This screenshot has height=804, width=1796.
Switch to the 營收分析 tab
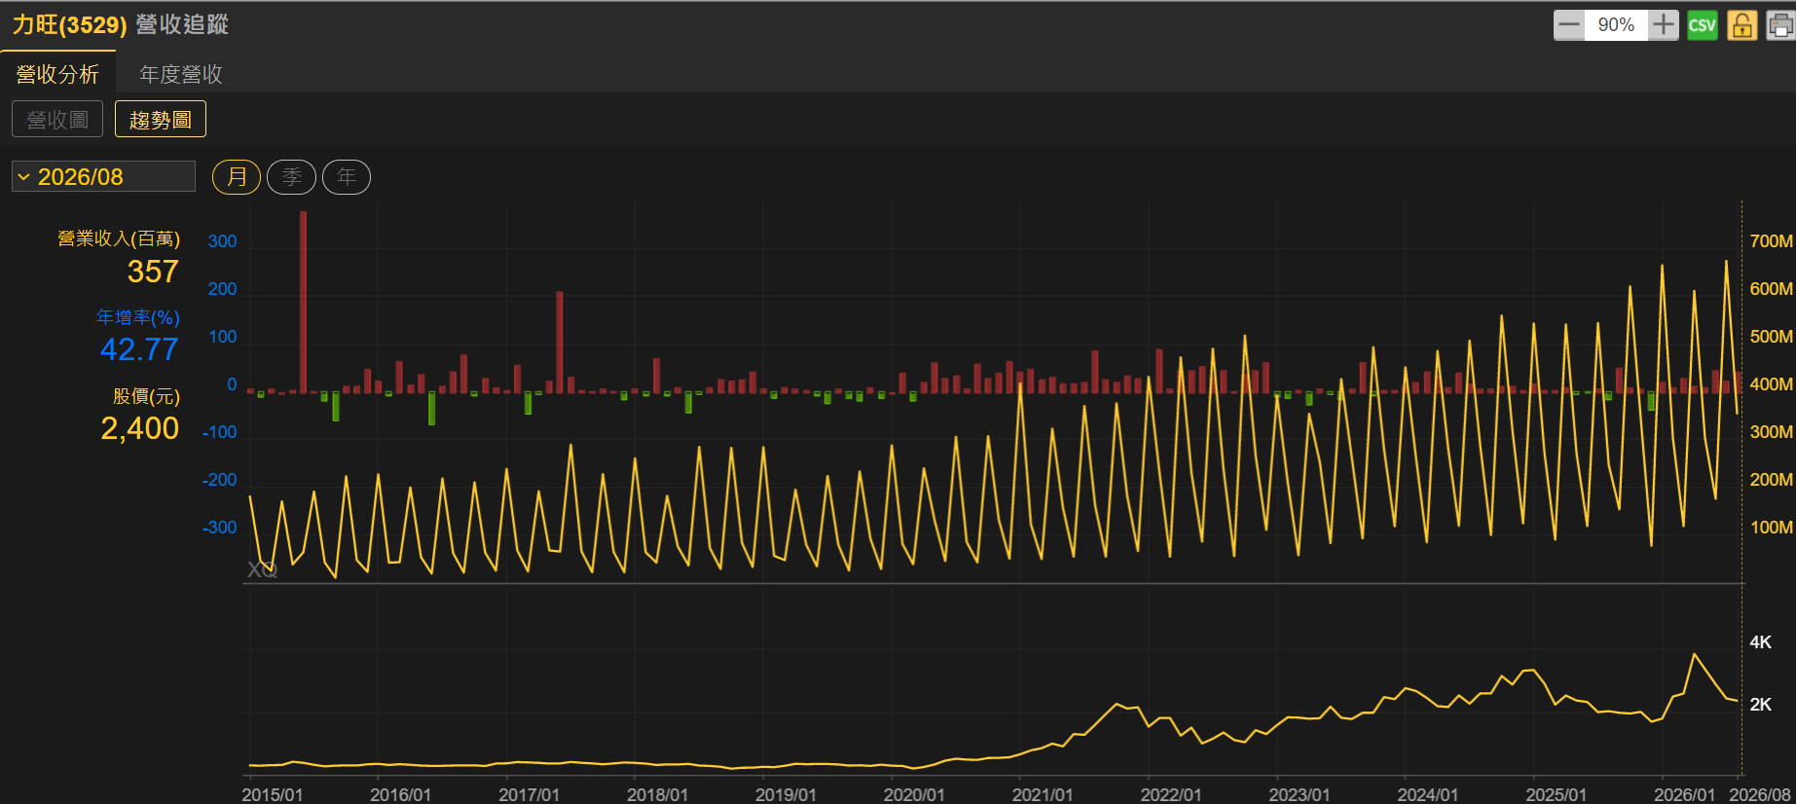click(x=57, y=74)
